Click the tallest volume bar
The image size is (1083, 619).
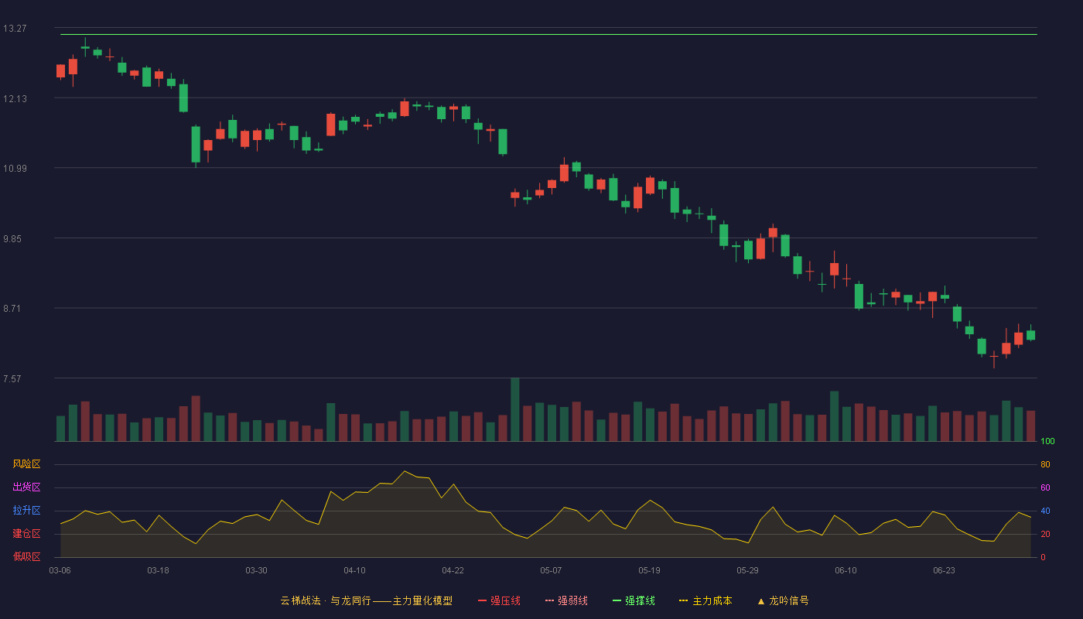(515, 409)
